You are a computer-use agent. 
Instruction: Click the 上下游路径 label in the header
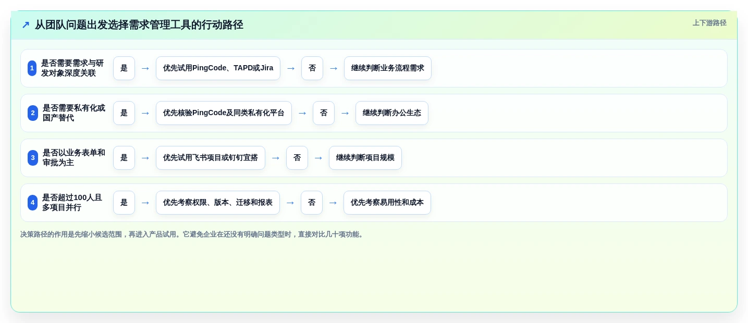(709, 23)
